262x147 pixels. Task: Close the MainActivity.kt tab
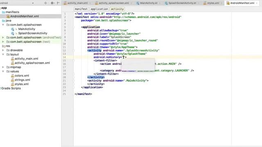pos(160,3)
